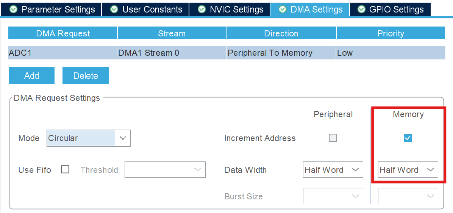
Task: Uncheck Memory Increment Address checkbox
Action: 408,138
